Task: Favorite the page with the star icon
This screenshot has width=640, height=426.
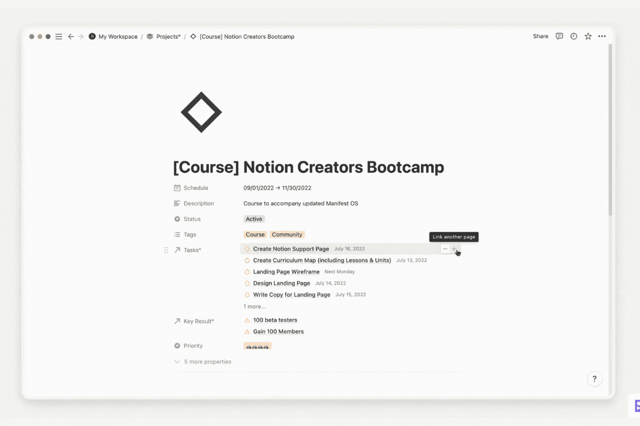Action: [588, 36]
